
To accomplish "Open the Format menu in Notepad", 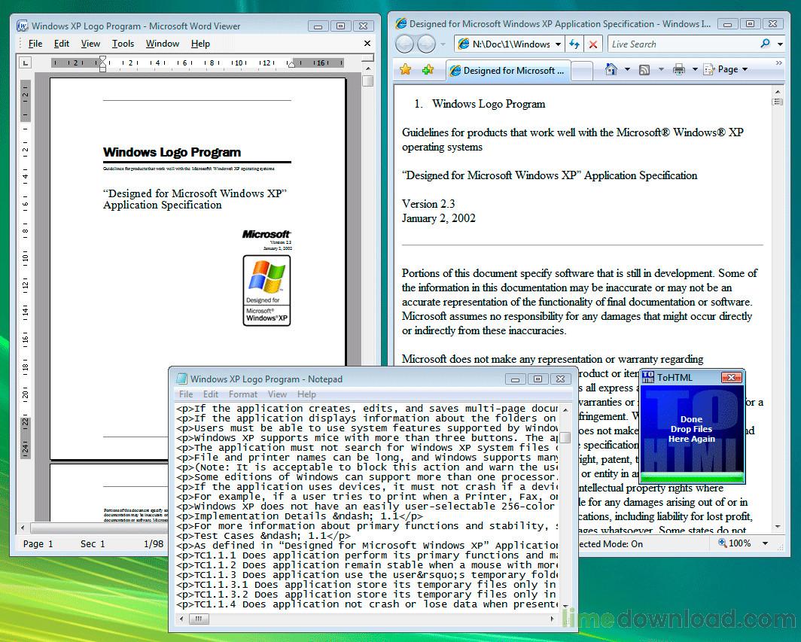I will click(x=243, y=394).
